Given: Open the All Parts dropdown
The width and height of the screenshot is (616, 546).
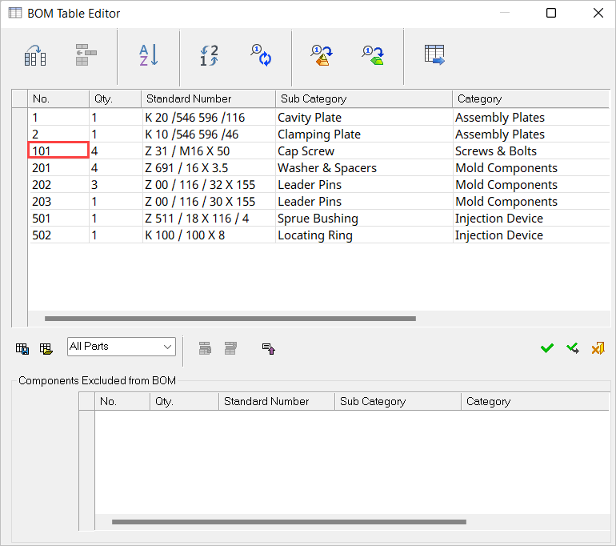Looking at the screenshot, I should 121,347.
